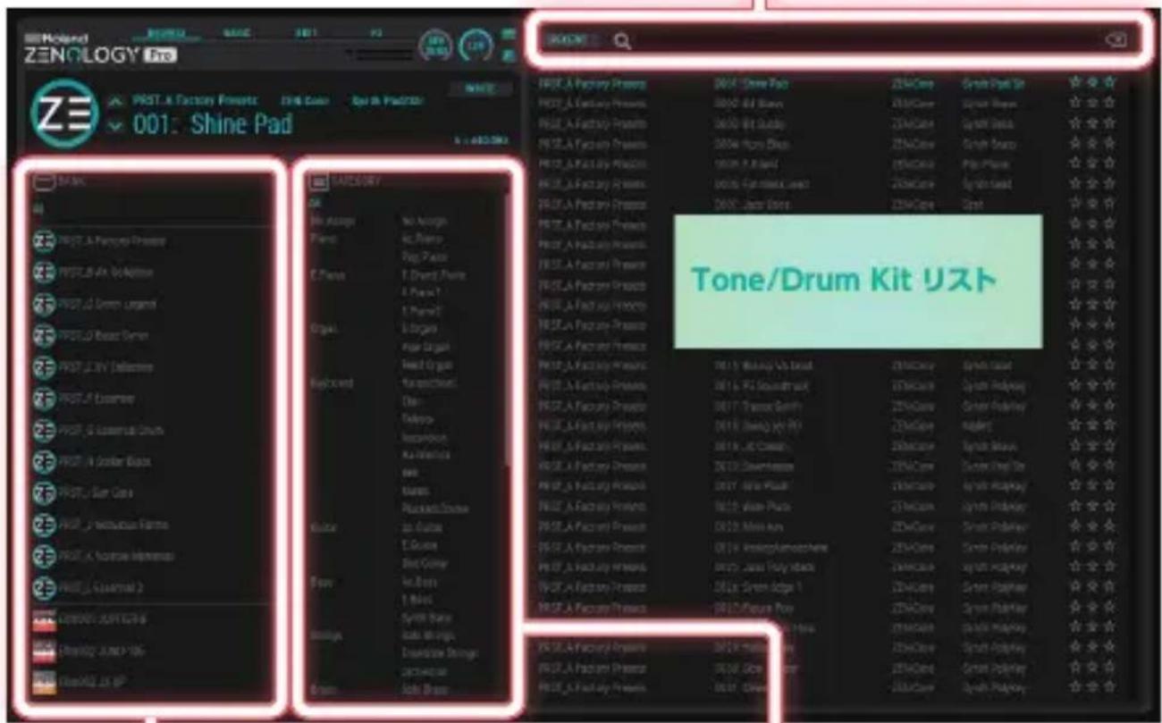Image resolution: width=1162 pixels, height=723 pixels.
Task: Select the PRST_D bank ZE icon
Action: pos(44,335)
